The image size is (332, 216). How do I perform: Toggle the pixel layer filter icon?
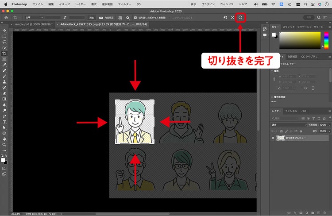click(x=303, y=118)
